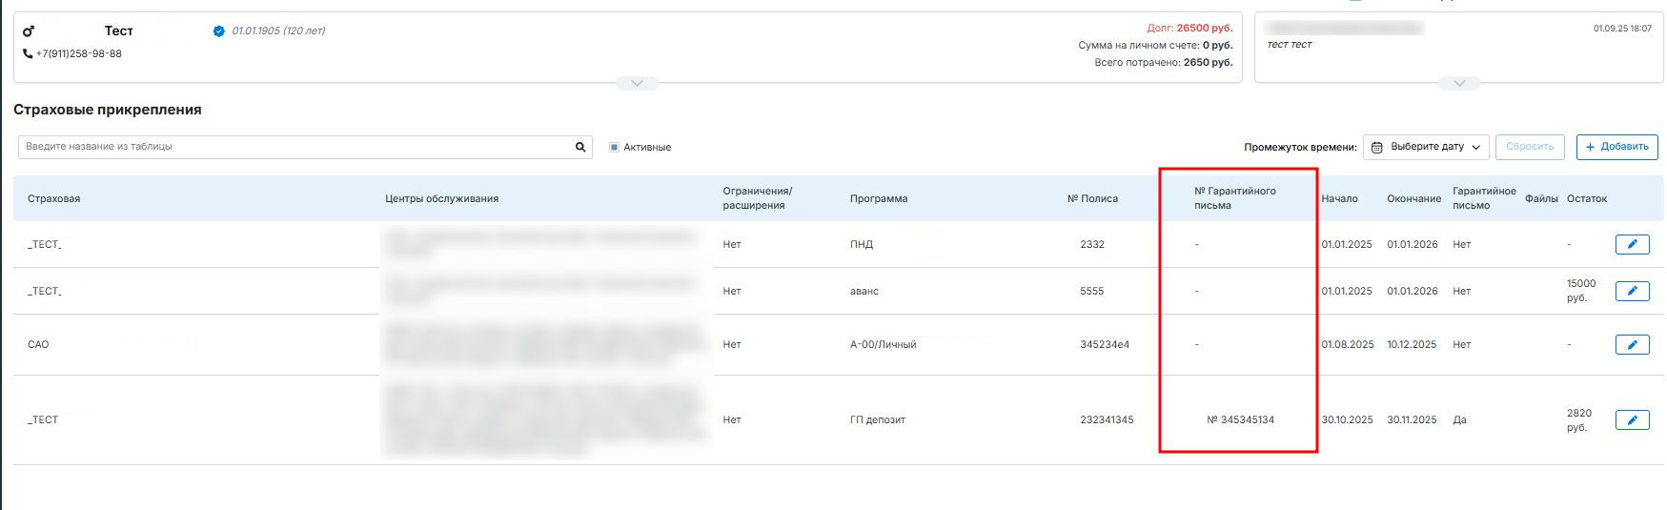
Task: Click the № Полиса column header
Action: [1092, 199]
